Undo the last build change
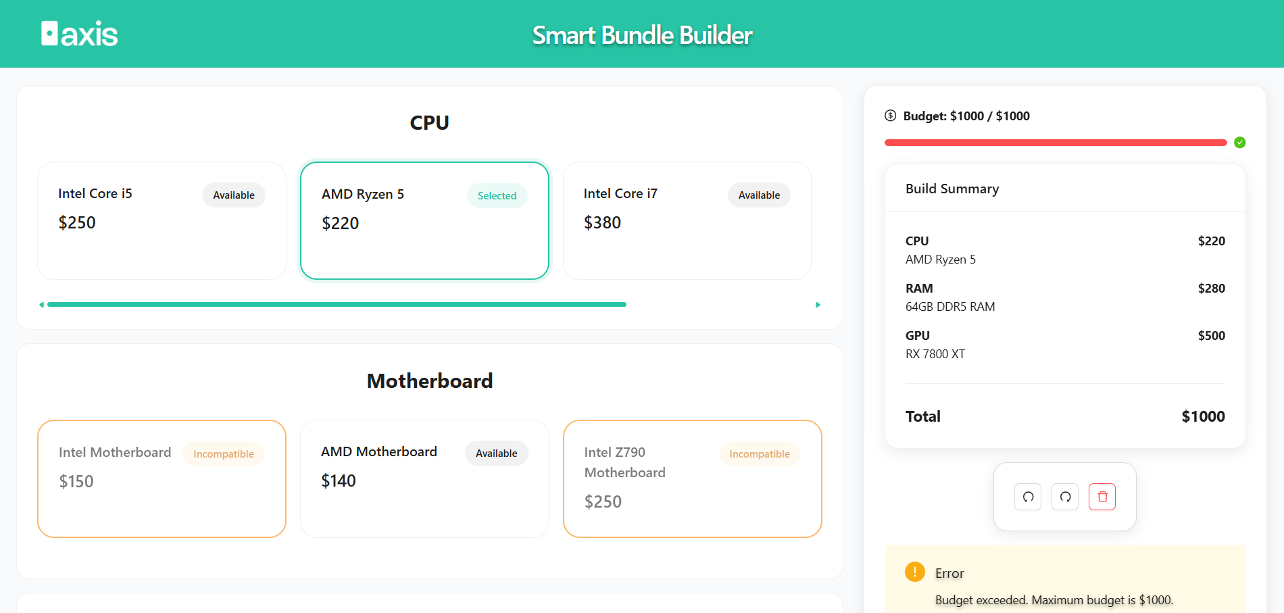Image resolution: width=1284 pixels, height=613 pixels. point(1028,497)
